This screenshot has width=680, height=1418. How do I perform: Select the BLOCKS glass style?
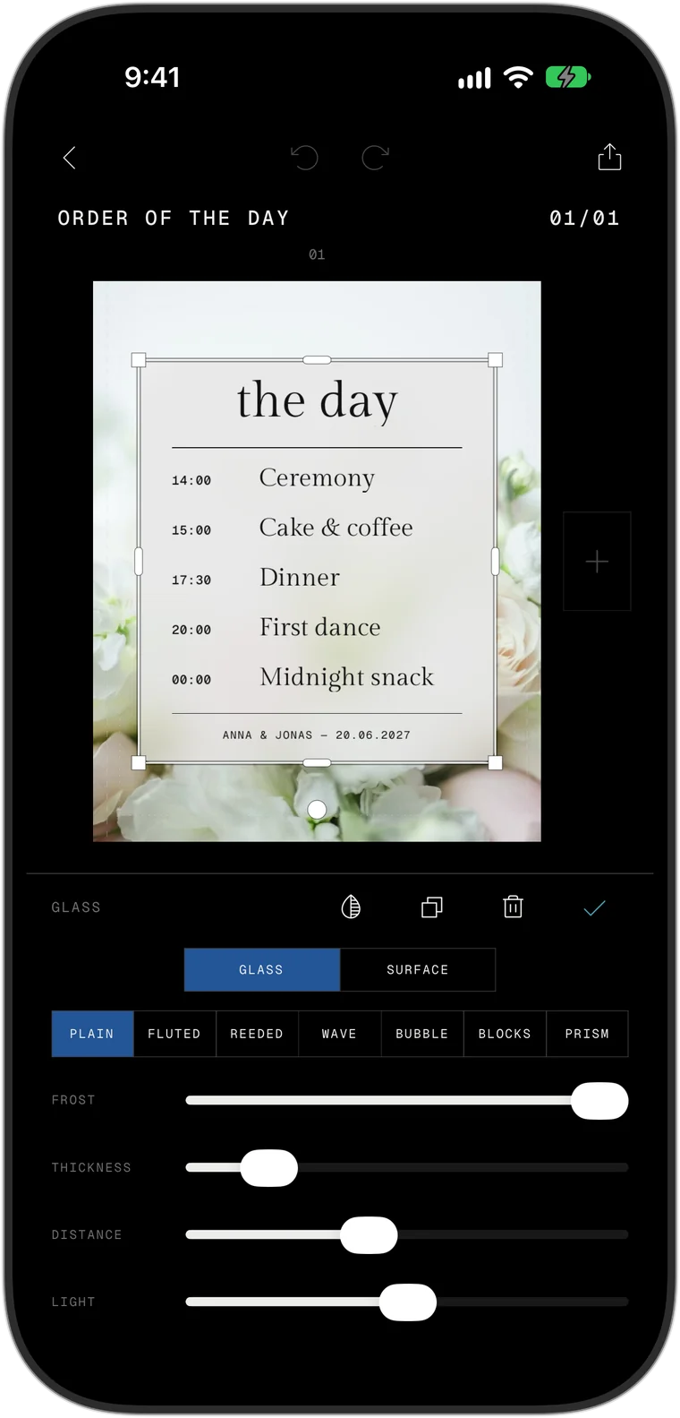[x=505, y=1034]
